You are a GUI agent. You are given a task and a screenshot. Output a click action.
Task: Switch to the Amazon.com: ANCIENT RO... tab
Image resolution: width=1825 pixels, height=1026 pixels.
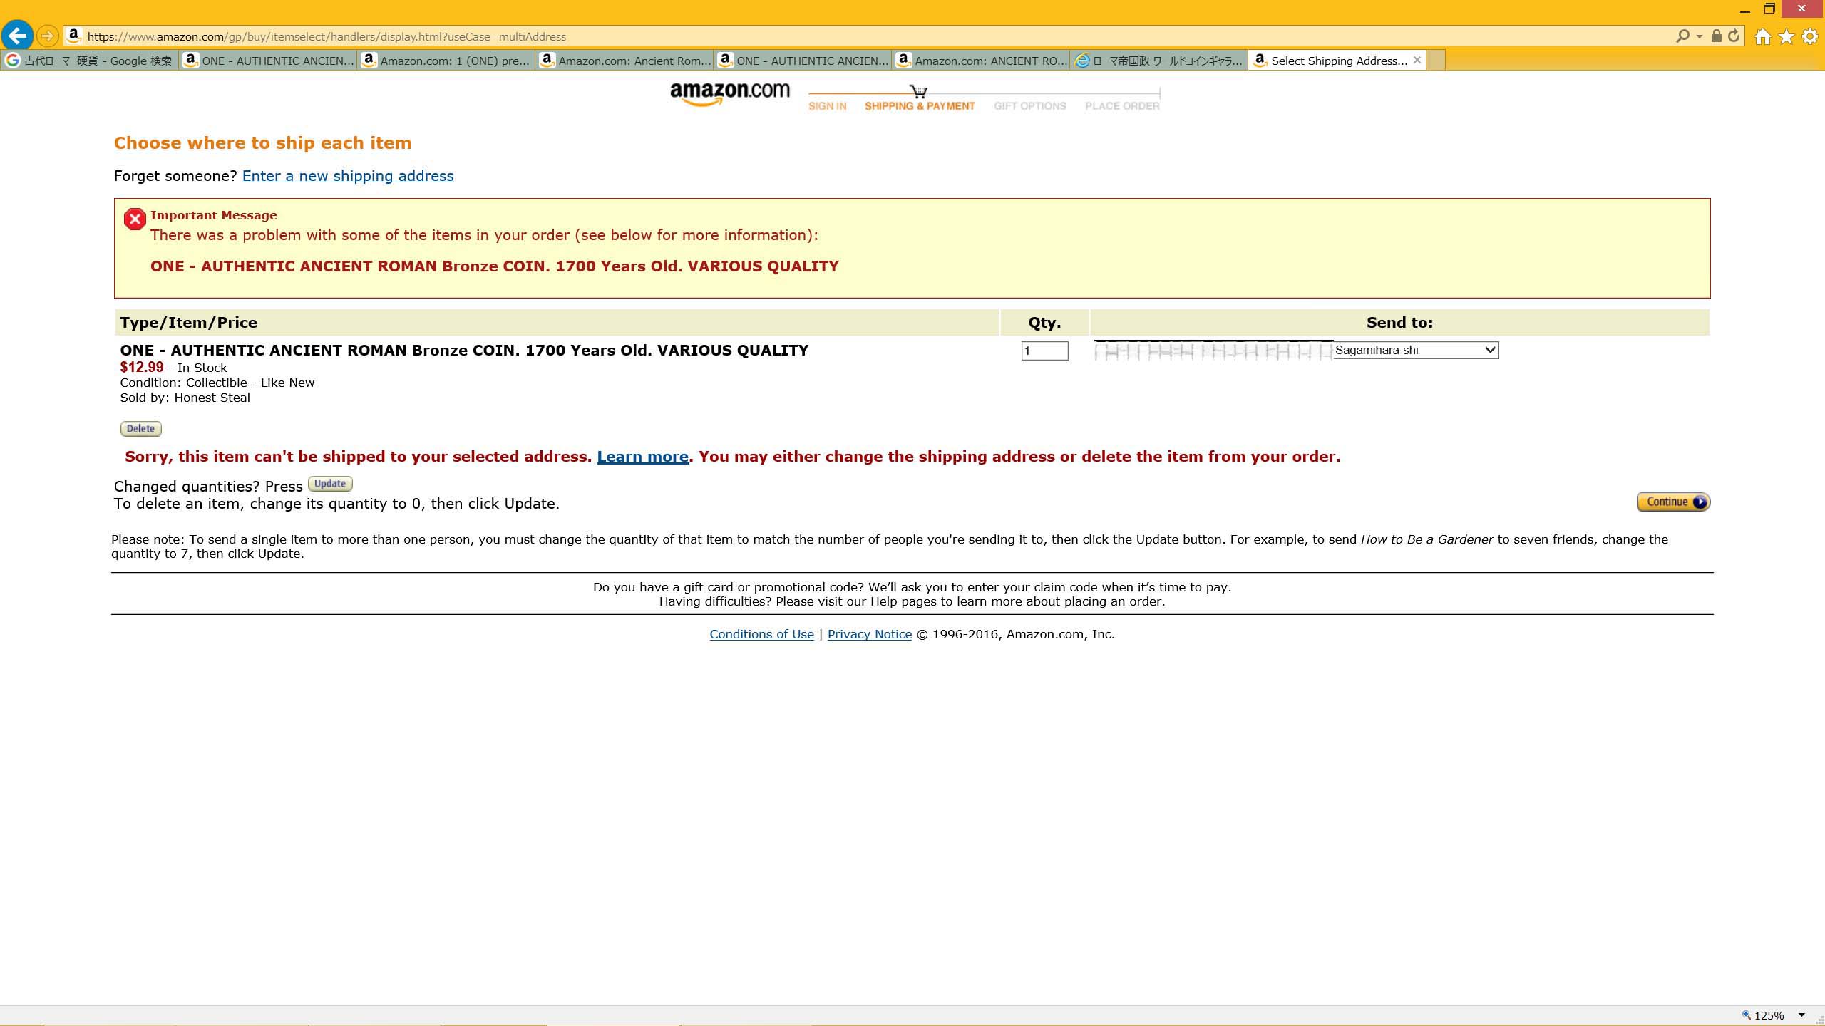(980, 61)
